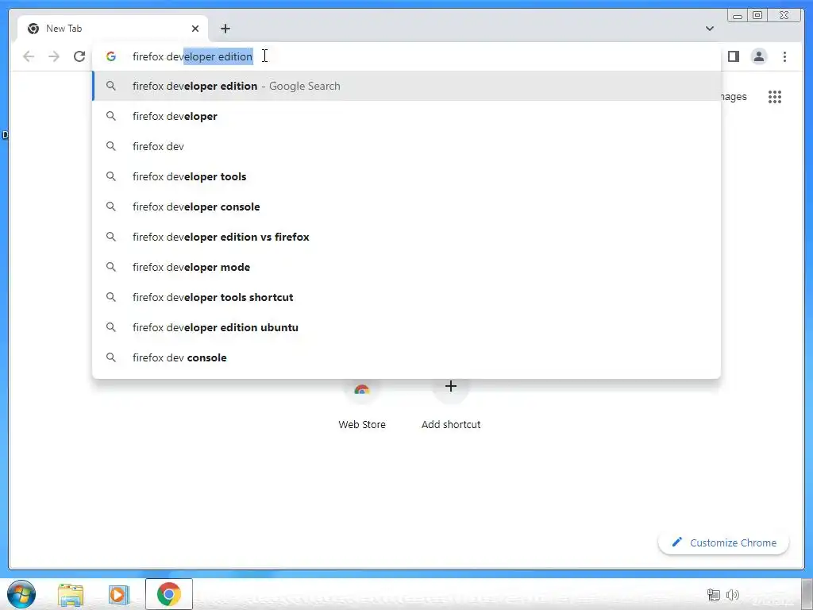Choose 'firefox developer edition vs firefox'
The height and width of the screenshot is (610, 813).
pyautogui.click(x=406, y=237)
